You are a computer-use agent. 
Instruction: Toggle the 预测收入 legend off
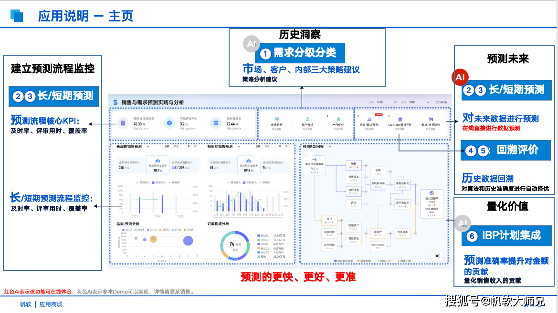pos(143,182)
